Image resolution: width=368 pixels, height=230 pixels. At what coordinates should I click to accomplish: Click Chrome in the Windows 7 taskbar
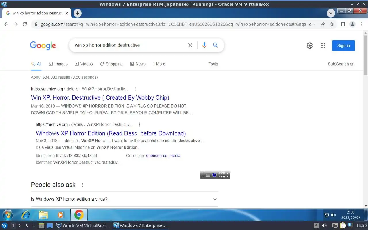click(x=79, y=215)
